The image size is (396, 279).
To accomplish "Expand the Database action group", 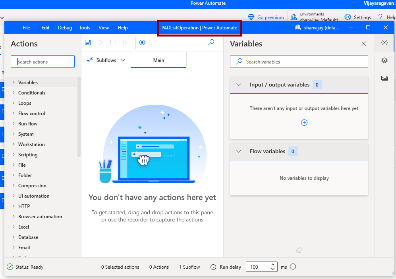I will point(14,237).
